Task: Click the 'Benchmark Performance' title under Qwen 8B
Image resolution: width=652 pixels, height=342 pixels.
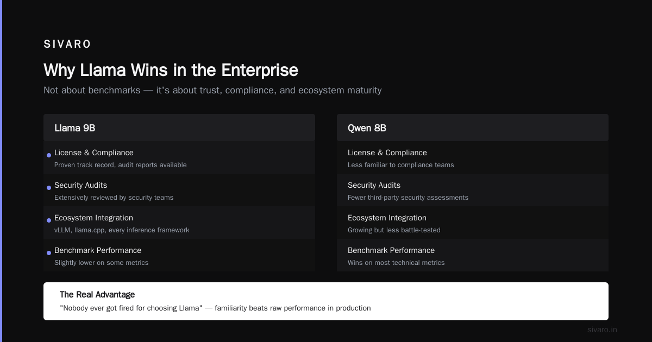Action: click(x=391, y=250)
